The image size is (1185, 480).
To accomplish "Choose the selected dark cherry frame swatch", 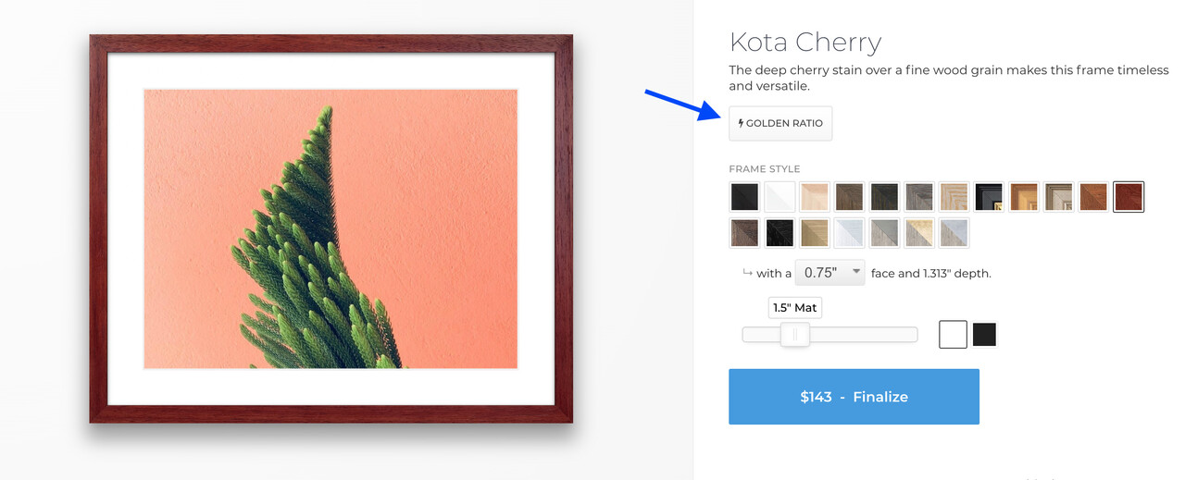I will pyautogui.click(x=1129, y=197).
